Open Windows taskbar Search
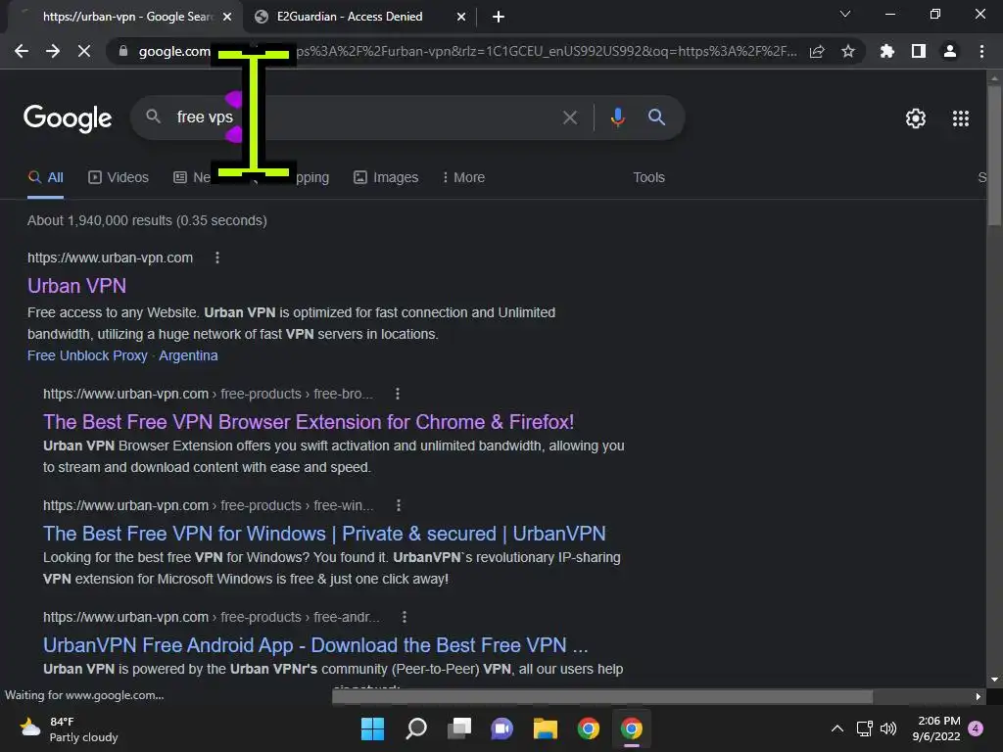Screen dimensions: 1003x752 pyautogui.click(x=415, y=728)
